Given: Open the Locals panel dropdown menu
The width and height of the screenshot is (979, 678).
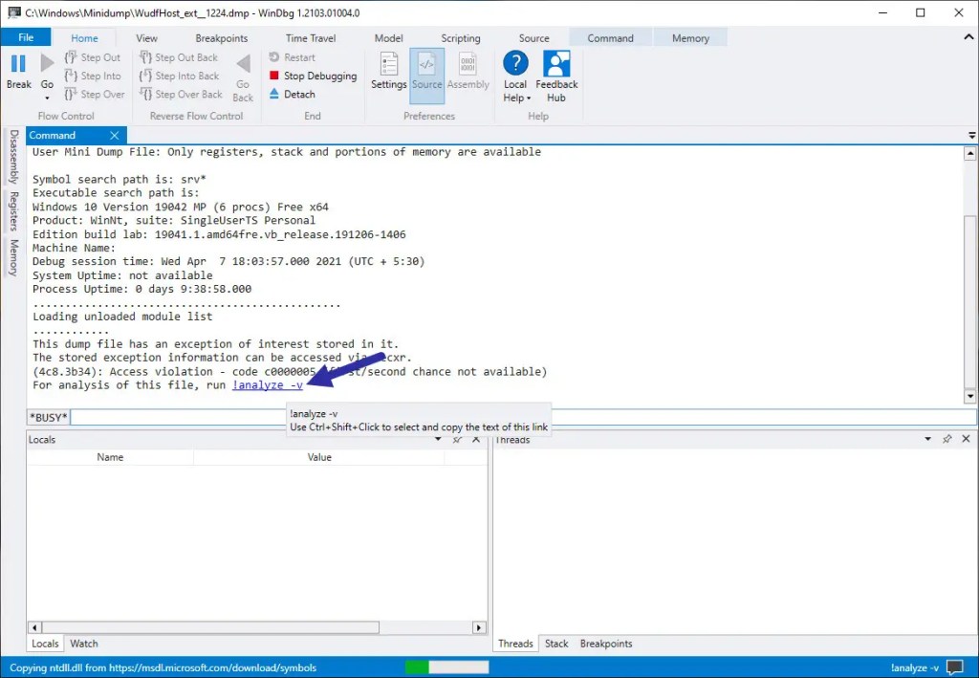Looking at the screenshot, I should click(x=438, y=439).
